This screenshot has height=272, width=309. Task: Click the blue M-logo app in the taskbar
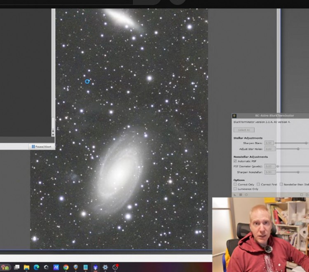point(56,267)
